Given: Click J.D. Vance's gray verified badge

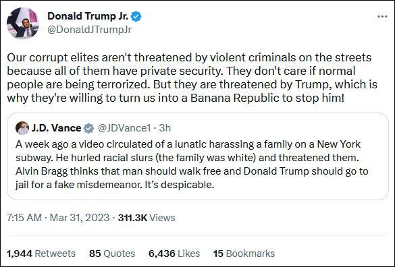Looking at the screenshot, I should pyautogui.click(x=88, y=128).
